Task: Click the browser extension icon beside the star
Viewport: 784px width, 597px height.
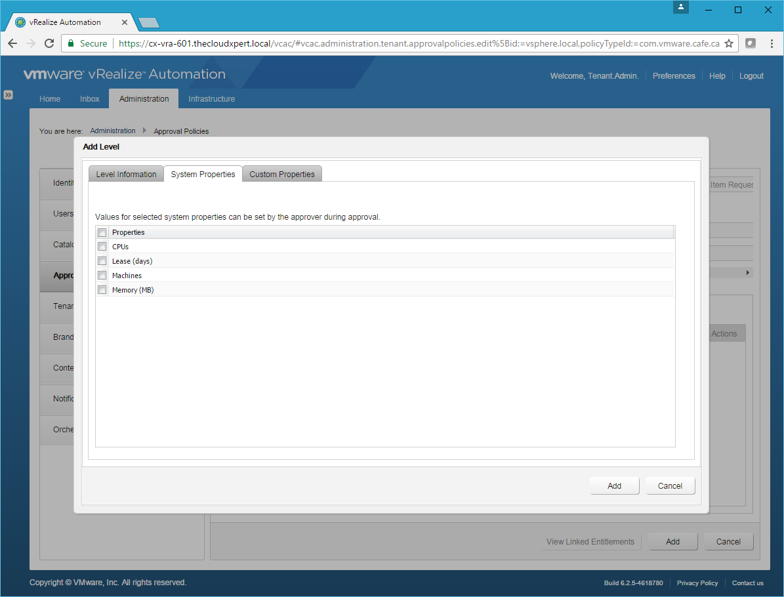Action: pos(751,43)
